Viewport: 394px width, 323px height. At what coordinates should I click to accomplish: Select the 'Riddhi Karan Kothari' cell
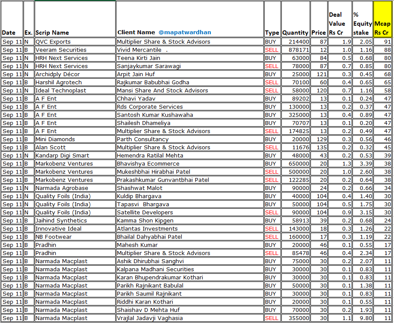190,302
